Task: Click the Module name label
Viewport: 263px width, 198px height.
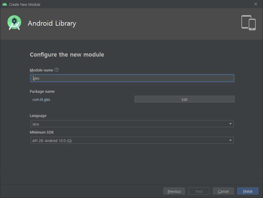Action: (x=41, y=70)
